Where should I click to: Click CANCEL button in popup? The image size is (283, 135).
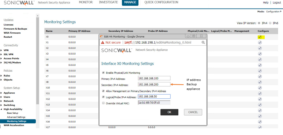click(x=193, y=112)
